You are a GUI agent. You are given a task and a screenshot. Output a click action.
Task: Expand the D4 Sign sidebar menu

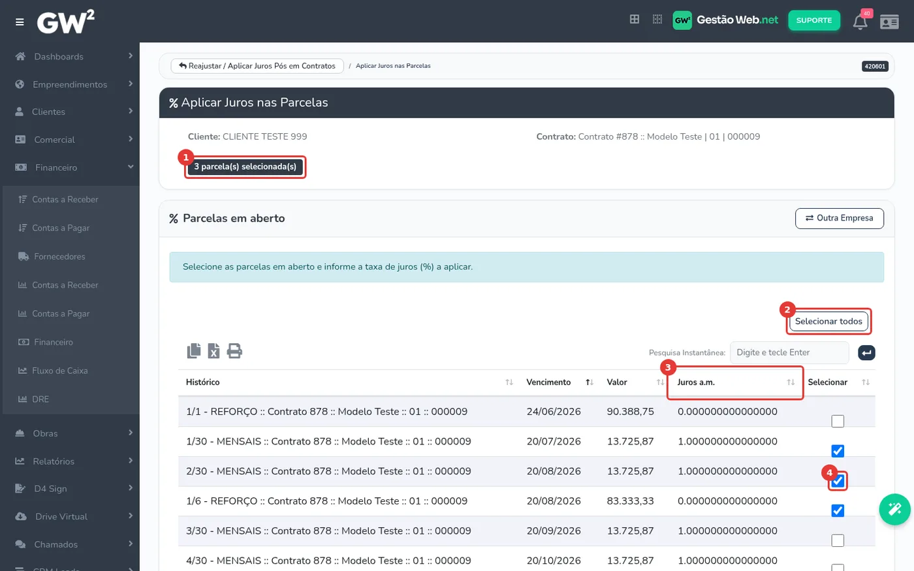click(x=70, y=489)
